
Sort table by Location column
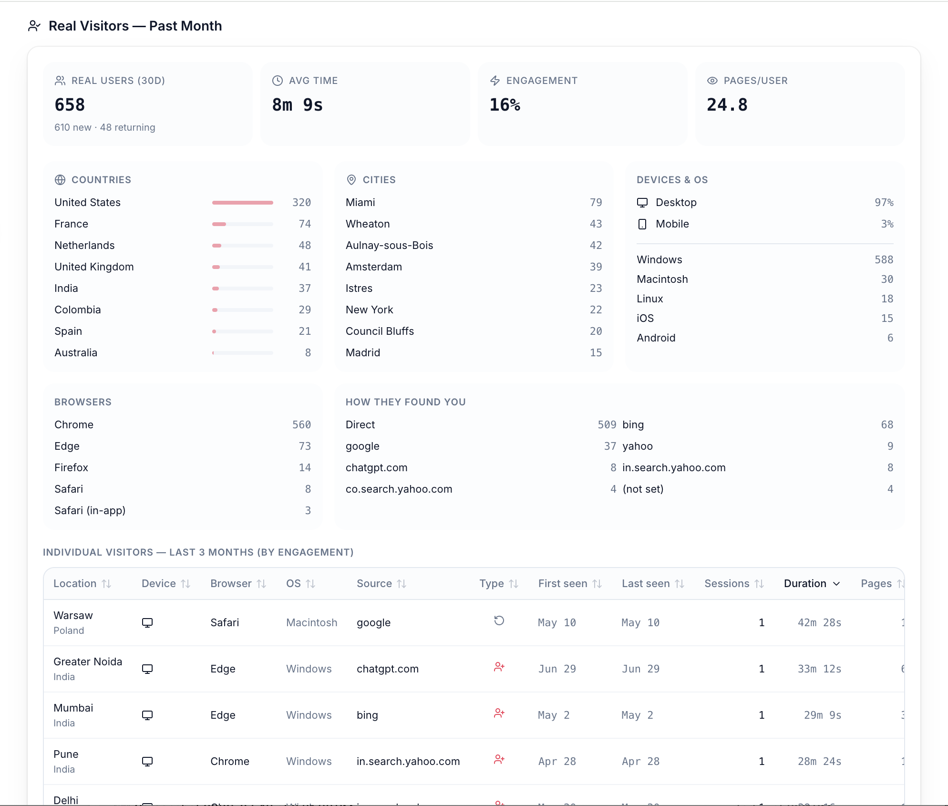[82, 584]
